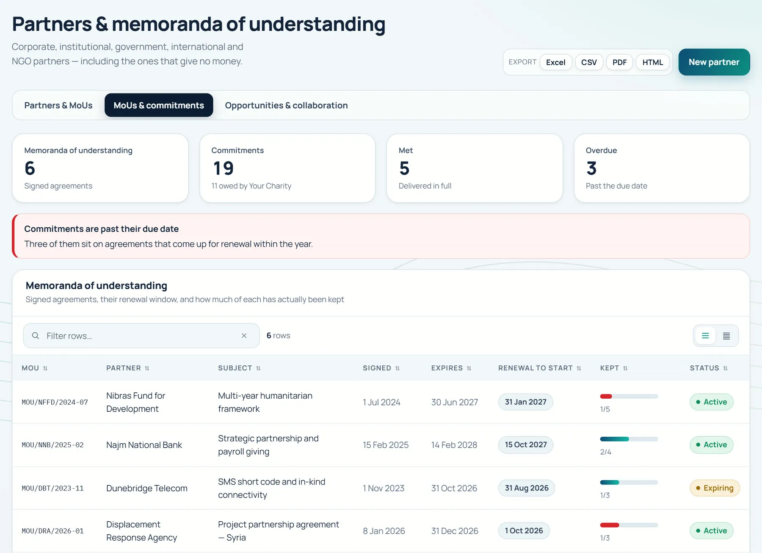Sort by Renewal to Start column
The height and width of the screenshot is (553, 762).
tap(540, 368)
